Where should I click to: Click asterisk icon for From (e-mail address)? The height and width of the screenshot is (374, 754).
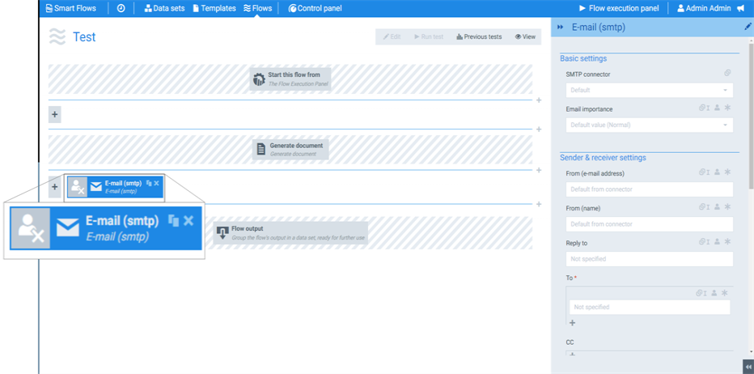point(727,172)
